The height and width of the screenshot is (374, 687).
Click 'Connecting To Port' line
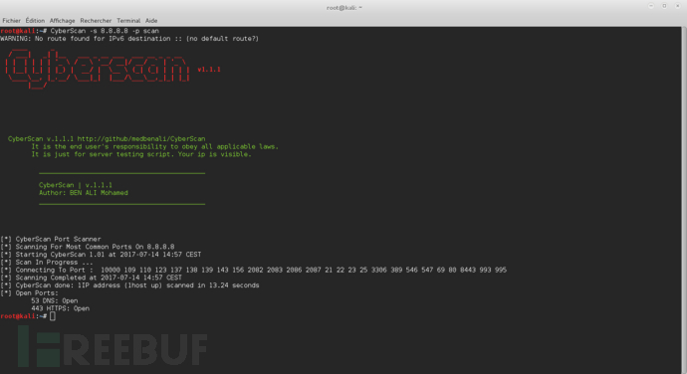[x=253, y=270]
